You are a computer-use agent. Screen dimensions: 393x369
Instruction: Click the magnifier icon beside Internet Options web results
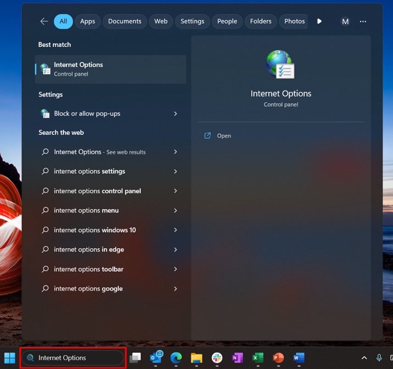pyautogui.click(x=45, y=152)
